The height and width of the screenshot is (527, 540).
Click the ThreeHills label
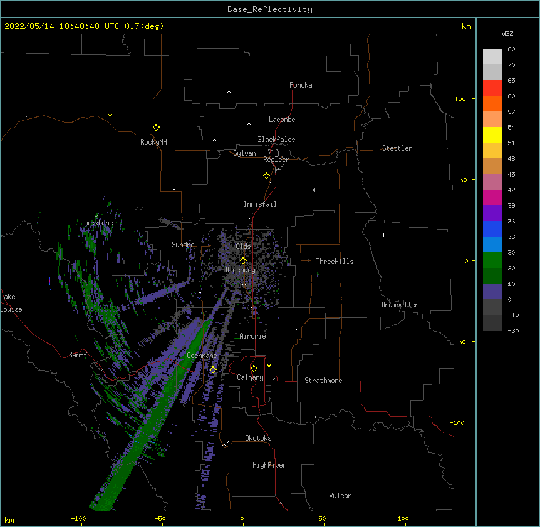point(335,262)
